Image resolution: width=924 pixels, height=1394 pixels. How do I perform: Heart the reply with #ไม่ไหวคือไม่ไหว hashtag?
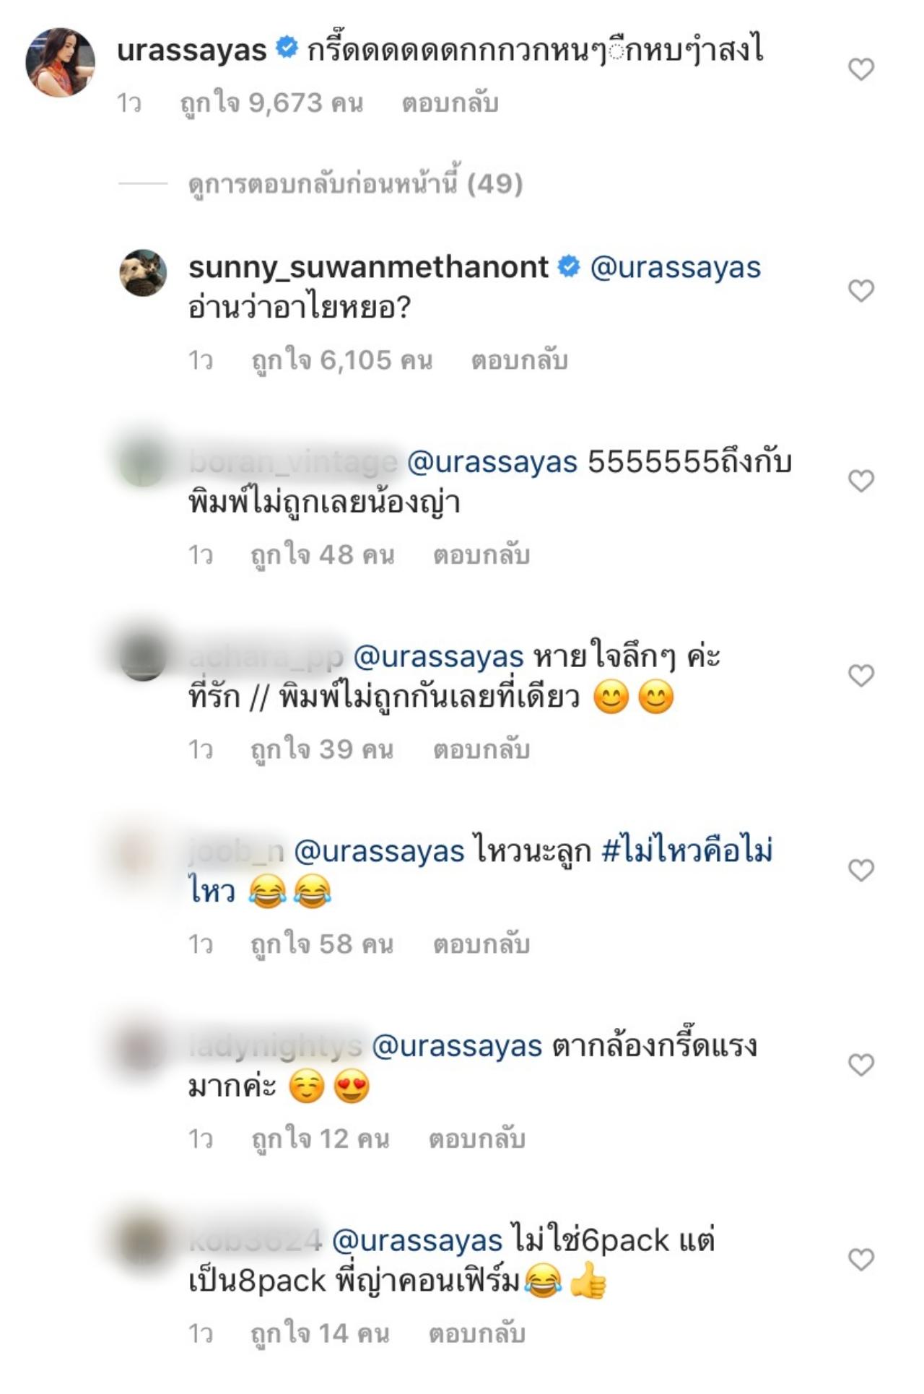860,870
